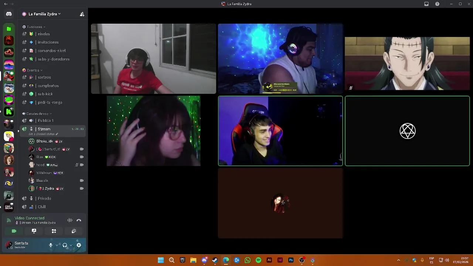This screenshot has width=473, height=266.
Task: Open headphones output options arrow
Action: click(x=71, y=245)
